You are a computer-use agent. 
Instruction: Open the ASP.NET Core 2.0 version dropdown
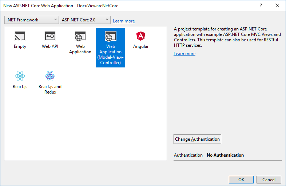coord(85,20)
